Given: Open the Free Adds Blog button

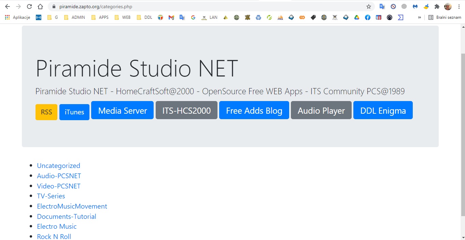Looking at the screenshot, I should tap(254, 110).
